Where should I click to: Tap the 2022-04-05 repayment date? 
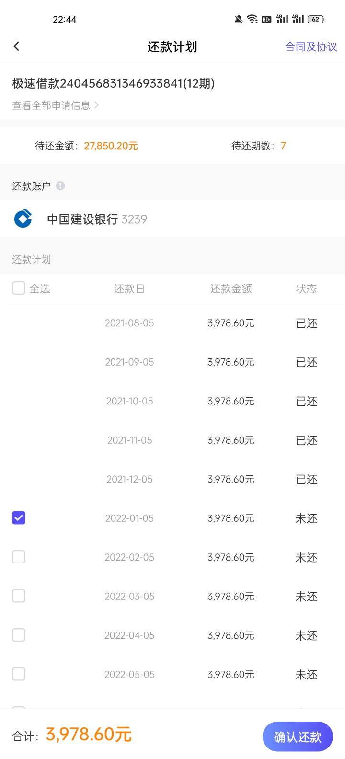coord(129,635)
